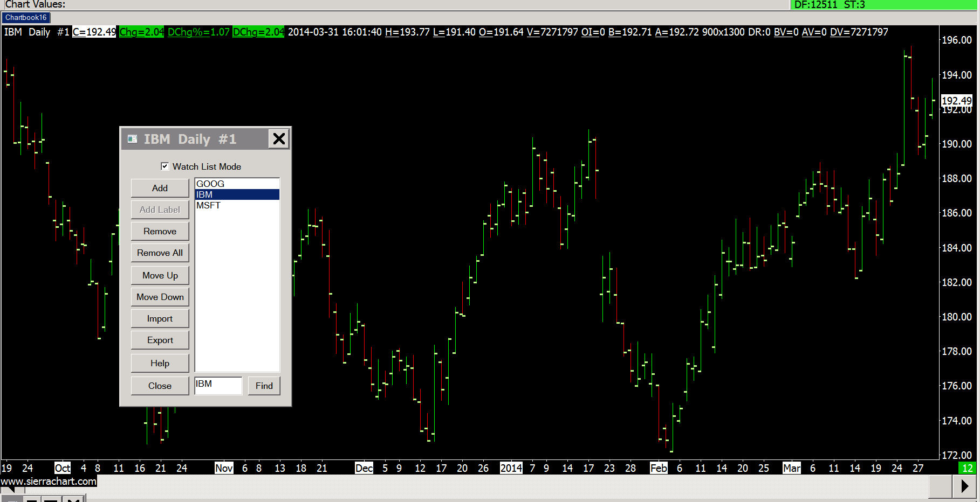Select GOOG in the watch list

(x=237, y=184)
